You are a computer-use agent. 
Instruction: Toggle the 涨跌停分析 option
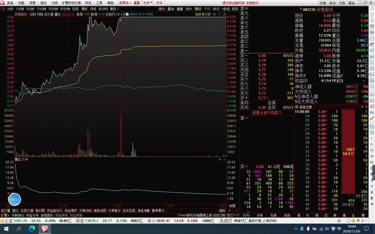pos(203,14)
